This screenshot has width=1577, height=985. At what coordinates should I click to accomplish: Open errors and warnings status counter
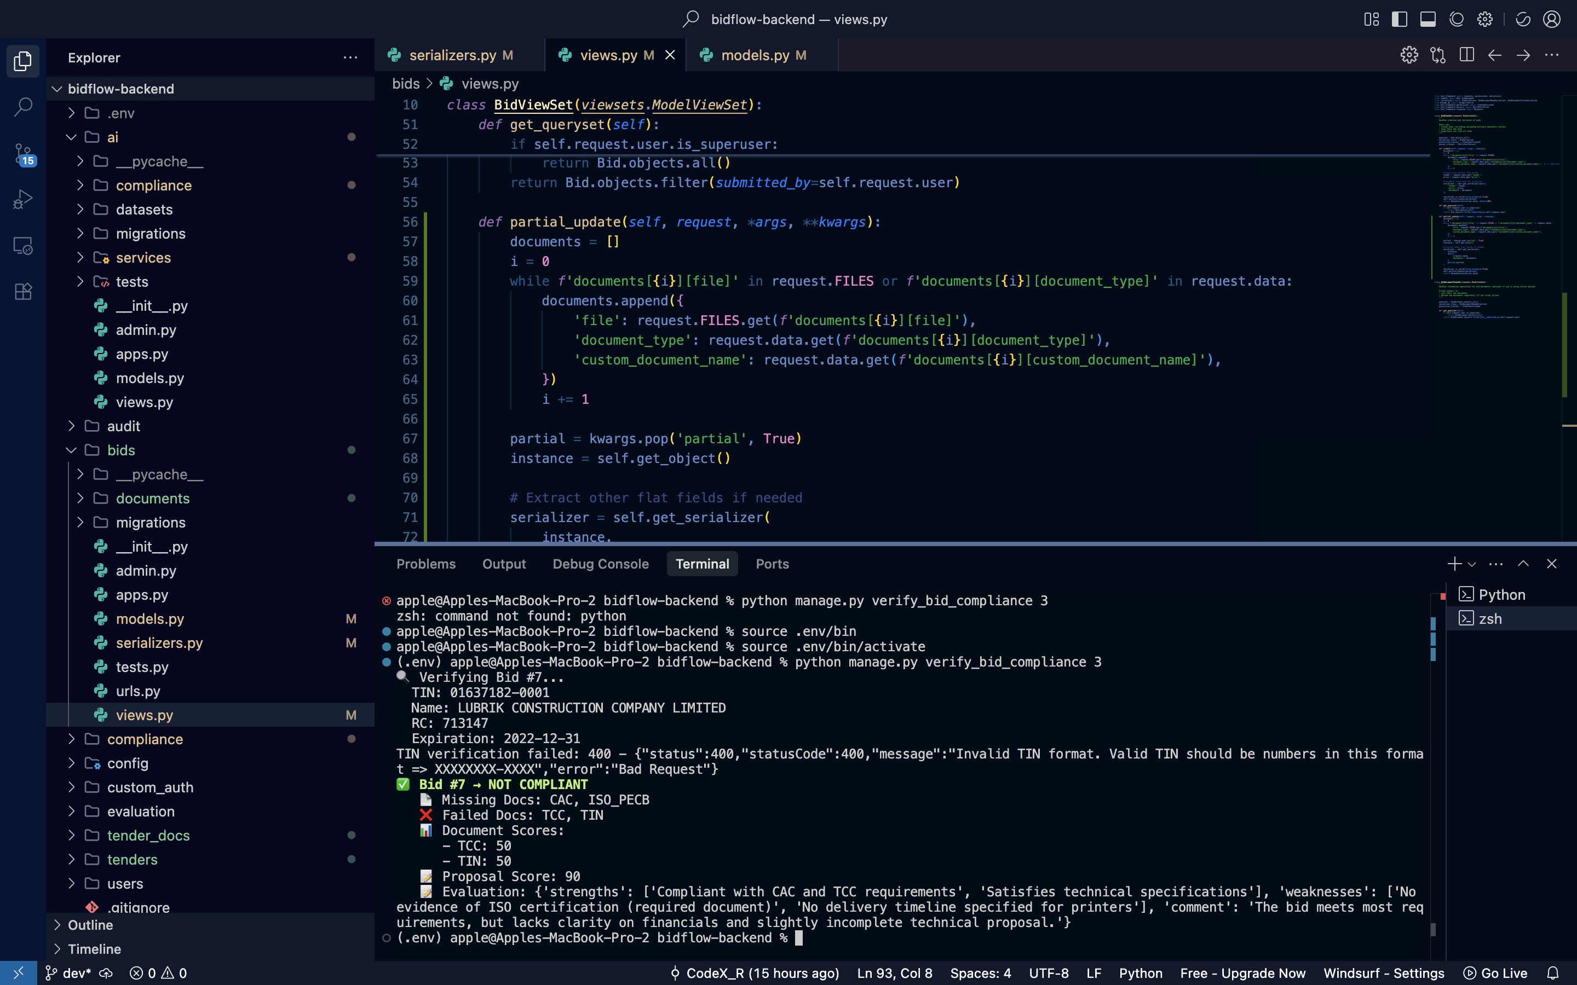point(158,974)
